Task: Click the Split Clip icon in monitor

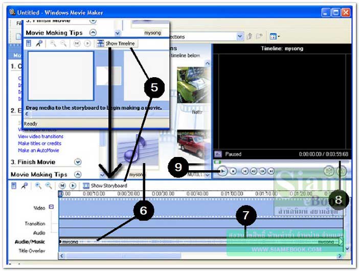Action: pos(329,171)
